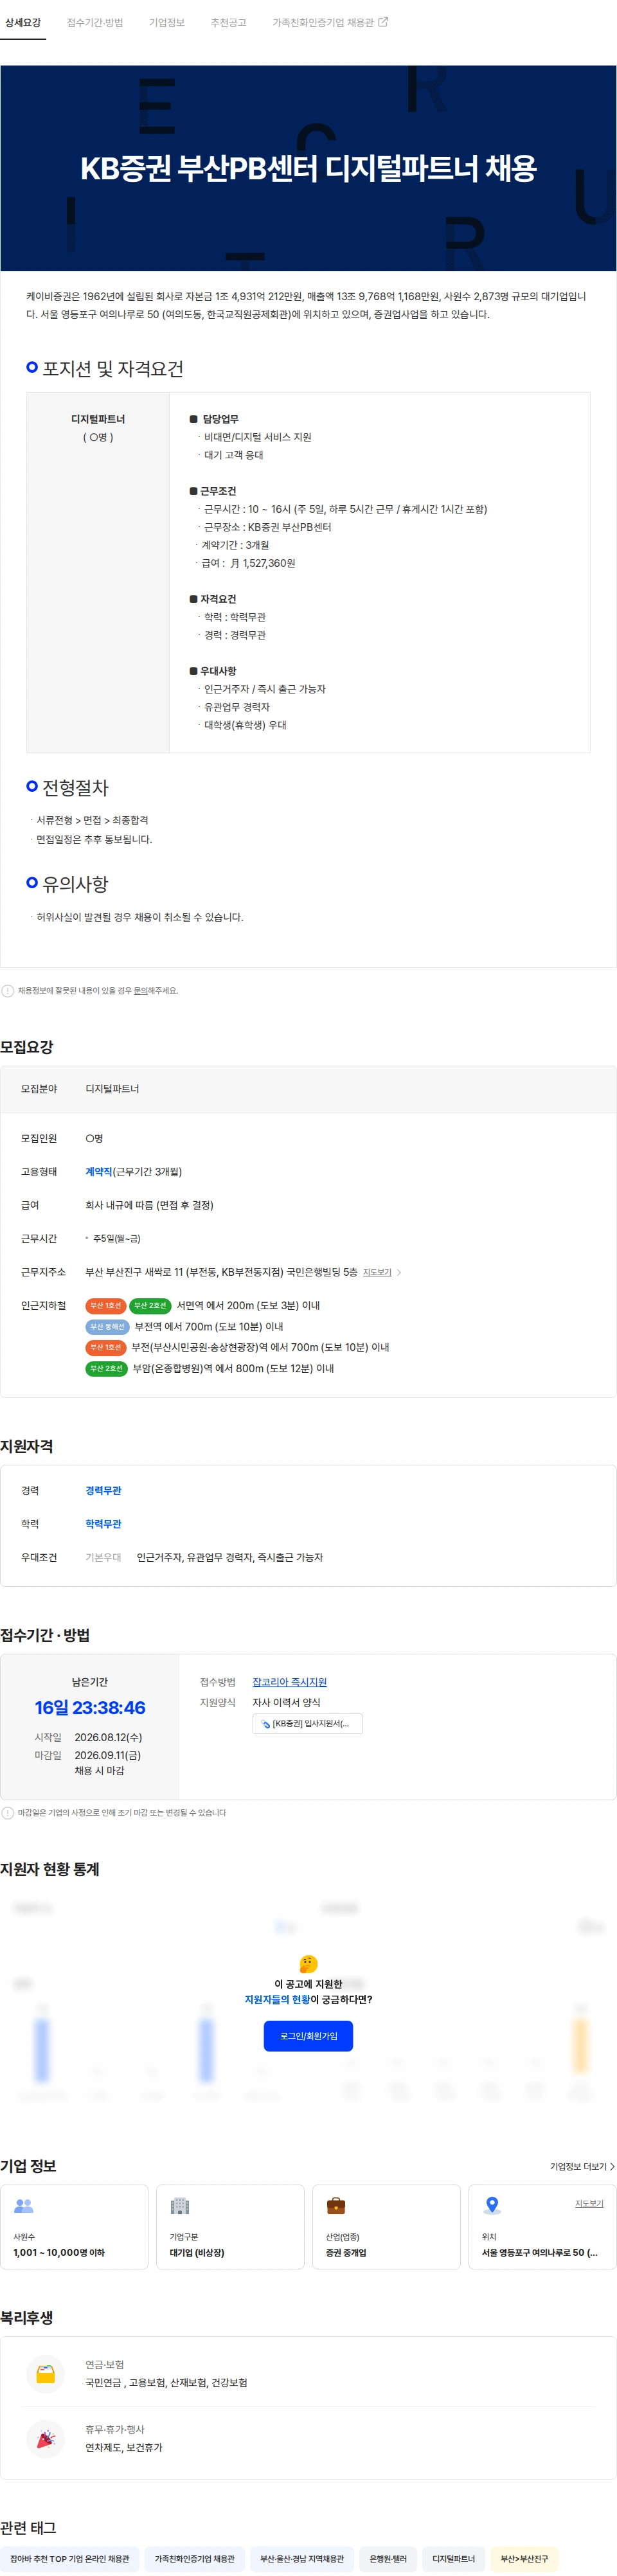This screenshot has height=2576, width=617.
Task: Click 서울 영등포구 여의나루로 50 location text
Action: [x=540, y=2253]
